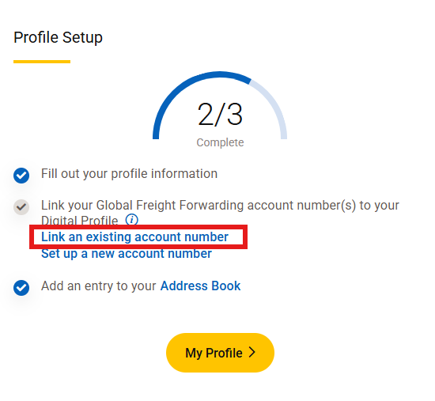
Task: Open Set up a new account number link
Action: pyautogui.click(x=127, y=253)
